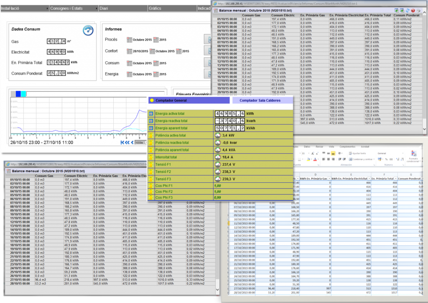Click gauge icon next to 237,4 V
Screen dimensions: 428x303
pos(217,164)
